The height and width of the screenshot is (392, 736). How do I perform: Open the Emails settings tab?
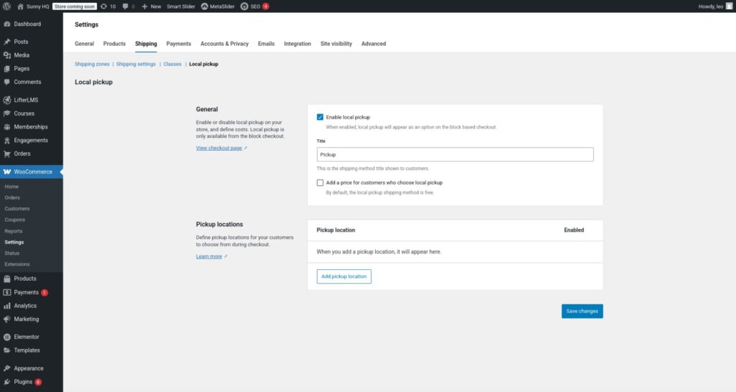(266, 44)
